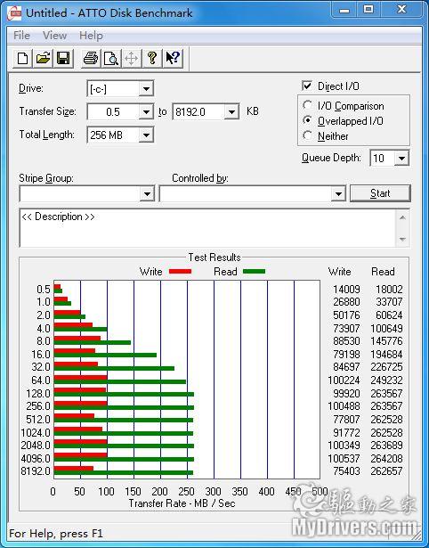This screenshot has height=548, width=429.
Task: Click the read value 249232
Action: (x=386, y=380)
